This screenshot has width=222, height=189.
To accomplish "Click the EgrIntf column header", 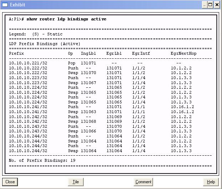I will pos(141,53).
